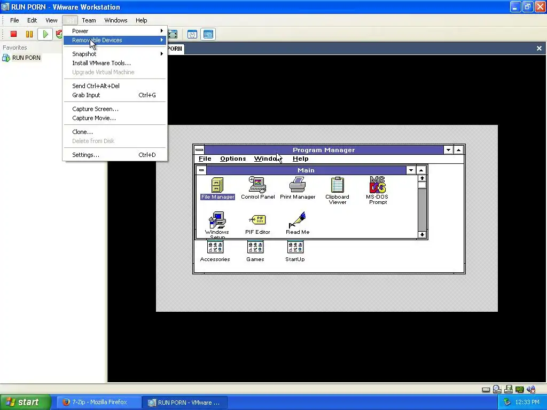Click the StartUp program group icon
This screenshot has height=410, width=547.
coord(295,251)
